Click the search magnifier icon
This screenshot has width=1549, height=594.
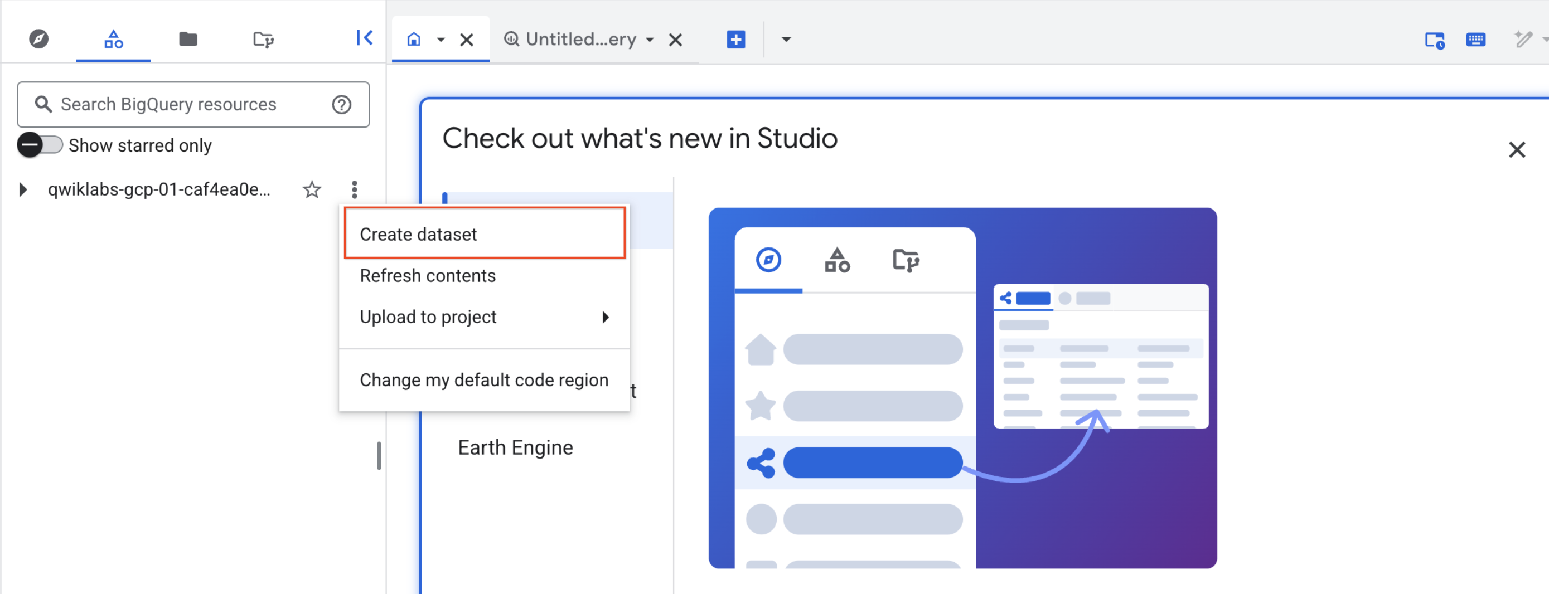43,104
